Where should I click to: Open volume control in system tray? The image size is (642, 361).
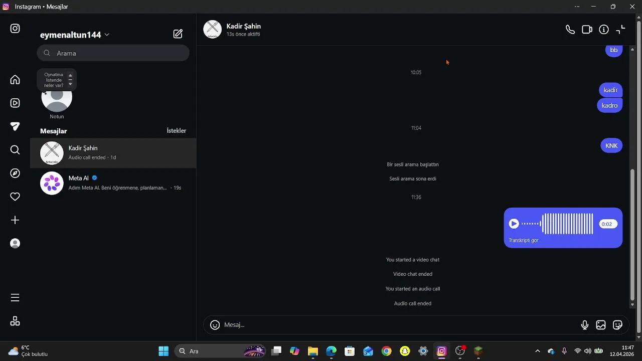tap(588, 351)
